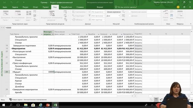Switch to the Ресурс tab

pyautogui.click(x=25, y=7)
